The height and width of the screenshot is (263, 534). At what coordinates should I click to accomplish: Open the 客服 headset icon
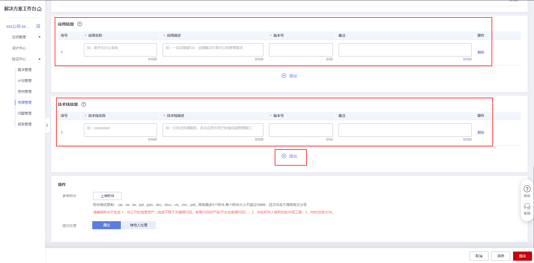(x=527, y=206)
